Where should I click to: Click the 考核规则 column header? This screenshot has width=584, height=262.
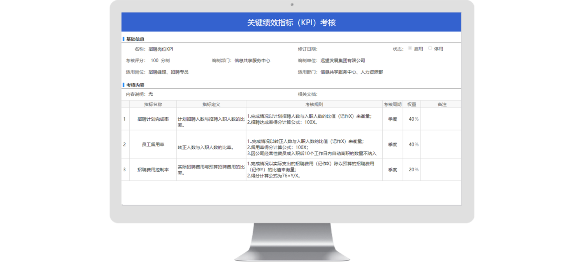pyautogui.click(x=314, y=104)
